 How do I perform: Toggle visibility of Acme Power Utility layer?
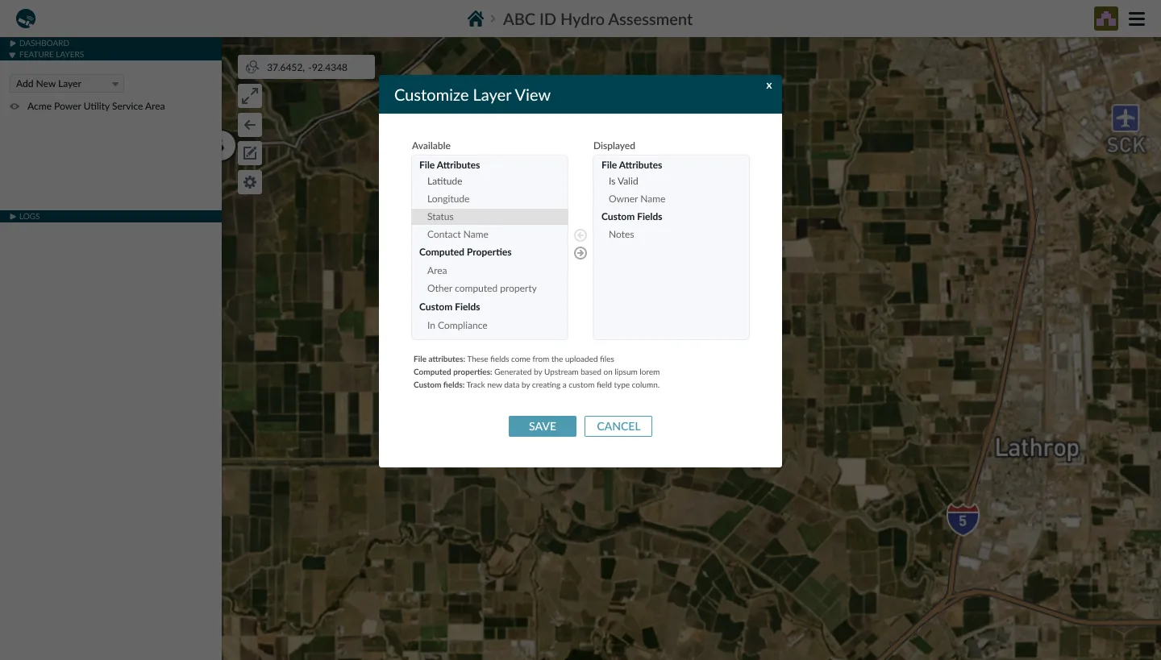pyautogui.click(x=15, y=106)
